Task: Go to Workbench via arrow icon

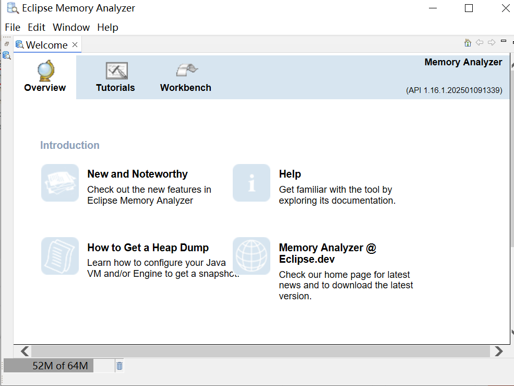Action: coord(187,70)
